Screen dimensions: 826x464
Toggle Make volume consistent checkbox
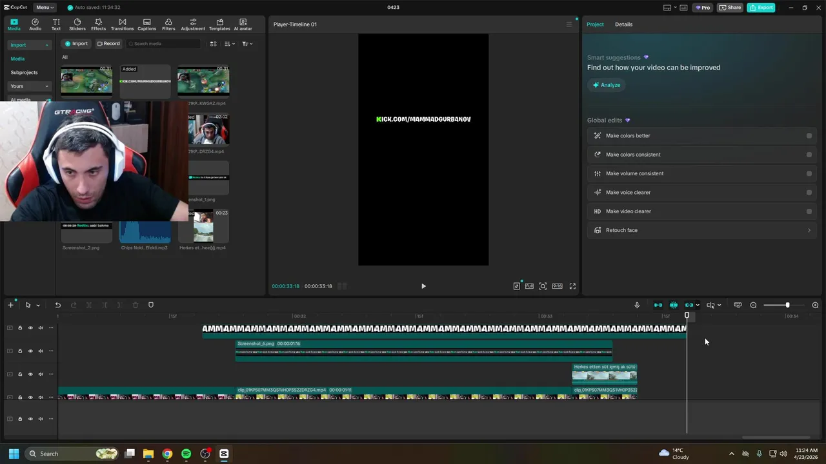[x=809, y=173]
